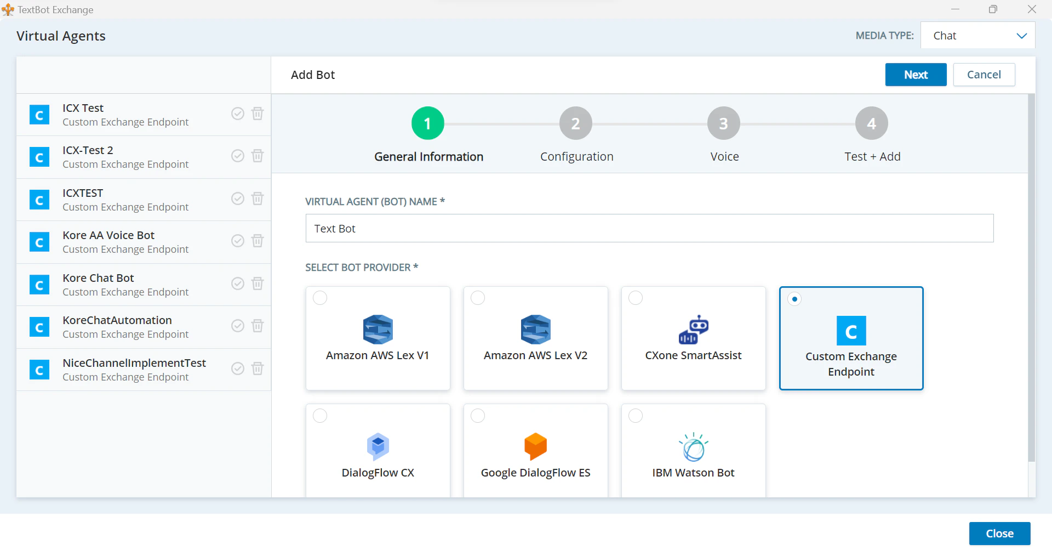Click the Amazon AWS Lex V1 provider icon
Image resolution: width=1052 pixels, height=550 pixels.
(378, 330)
